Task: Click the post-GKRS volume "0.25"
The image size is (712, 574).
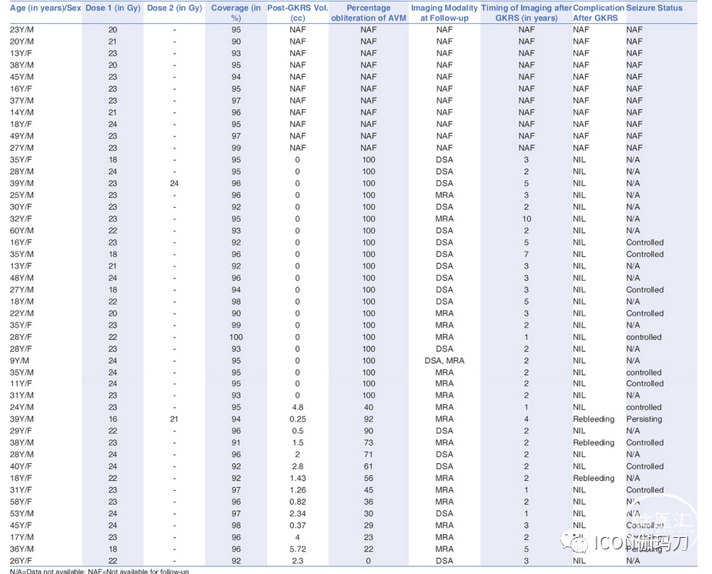Action: 297,419
